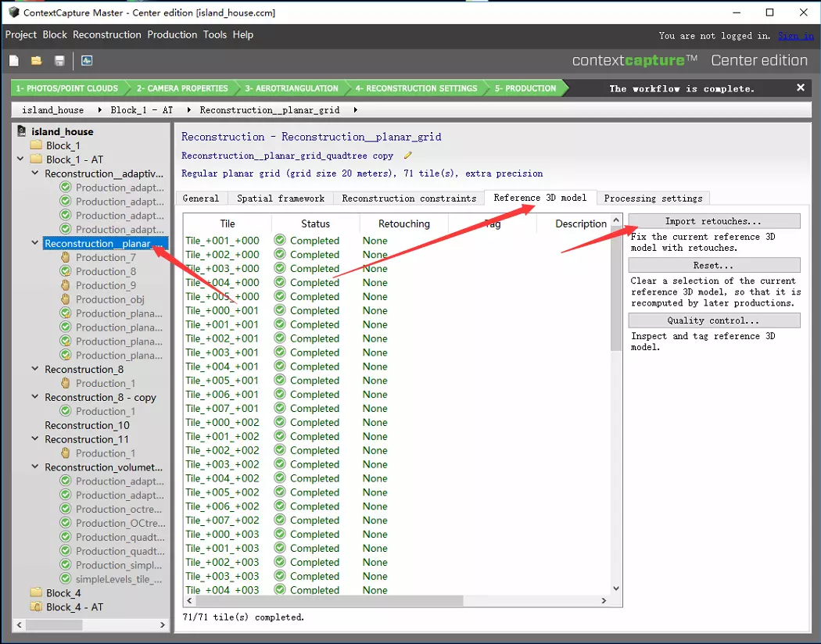Image resolution: width=821 pixels, height=644 pixels.
Task: Go to workflow step 1- Photos/Point Clouds
Action: (x=67, y=88)
